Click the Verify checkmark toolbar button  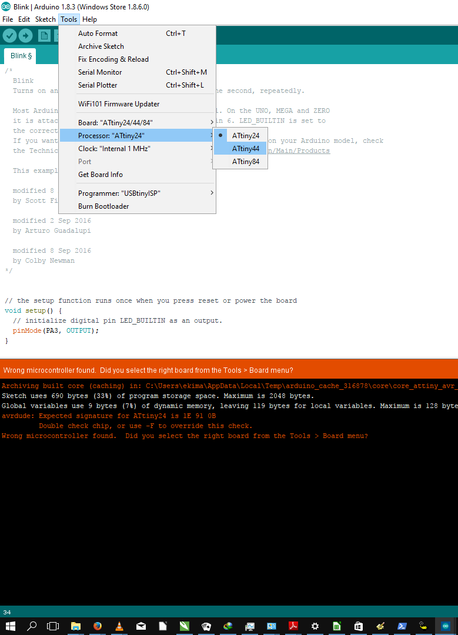pyautogui.click(x=10, y=36)
